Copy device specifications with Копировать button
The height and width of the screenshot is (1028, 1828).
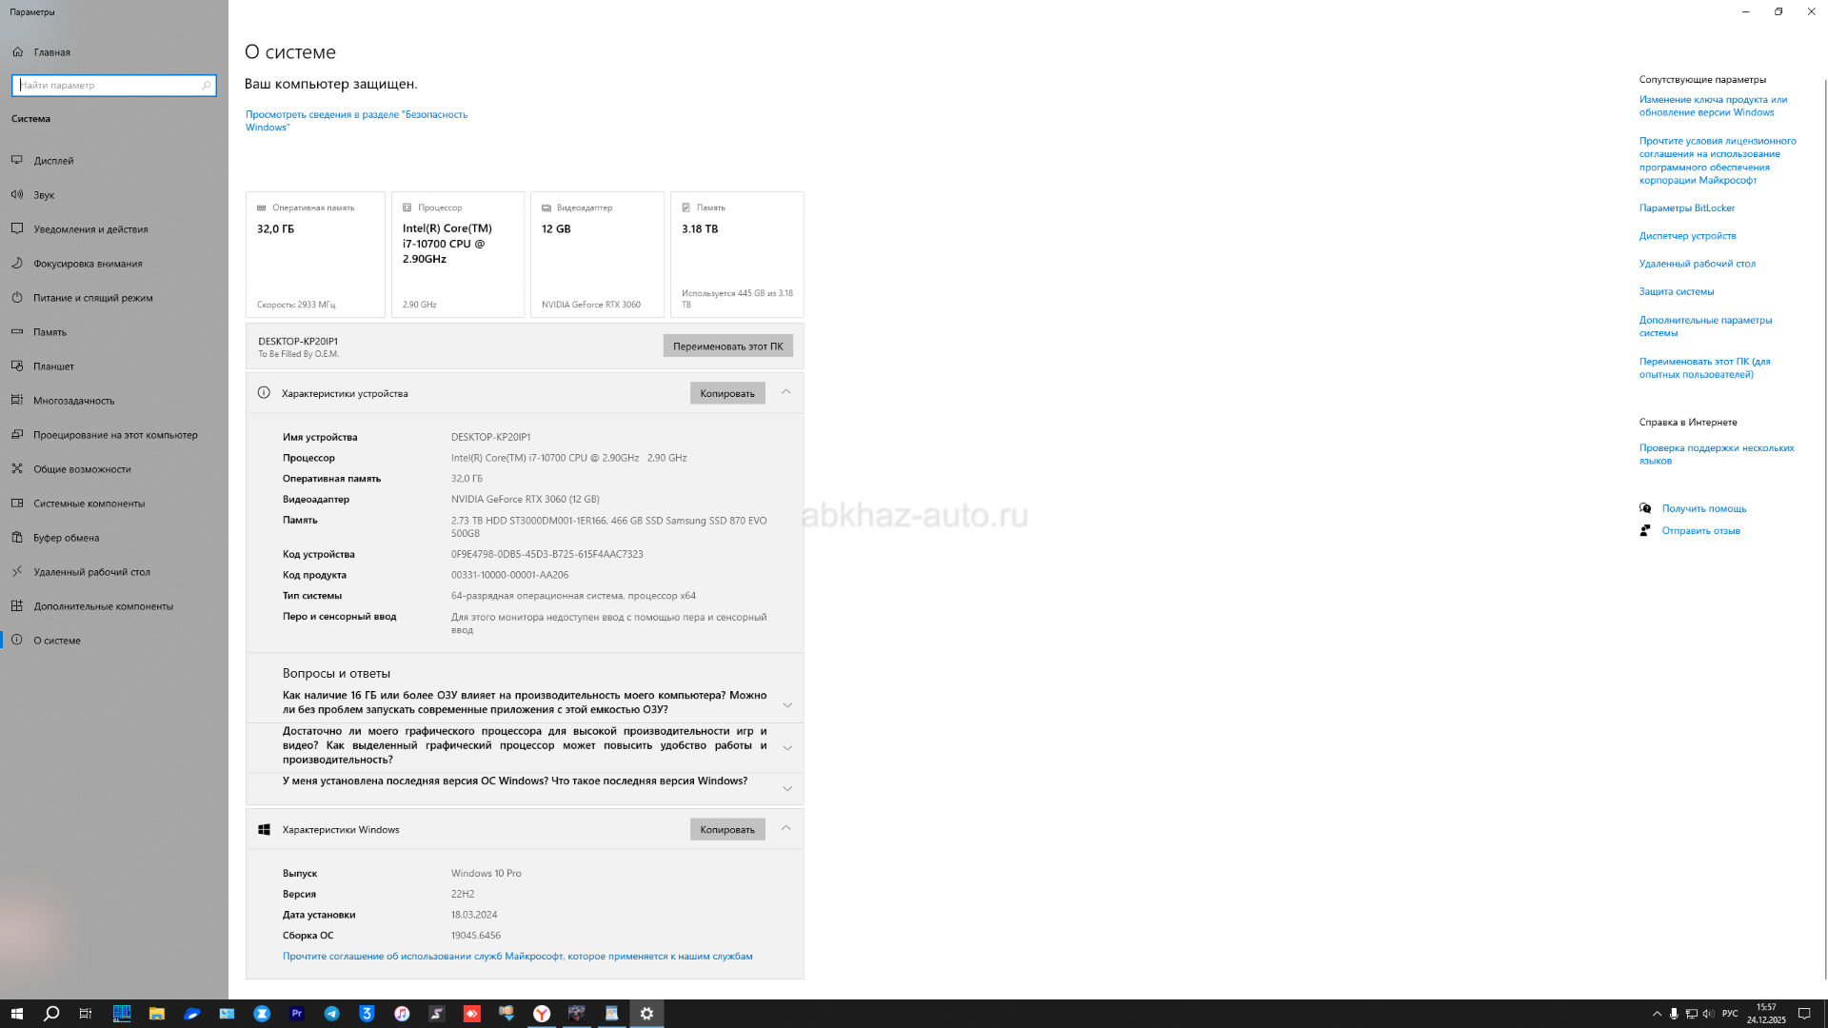tap(726, 393)
